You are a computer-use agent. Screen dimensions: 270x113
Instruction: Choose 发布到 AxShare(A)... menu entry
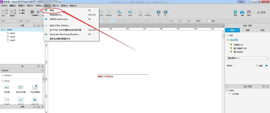pos(71,19)
